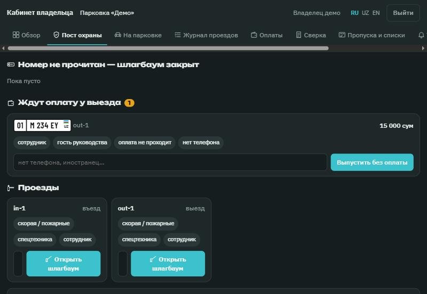
Task: Click the выезд label in out-1 card
Action: coord(195,208)
